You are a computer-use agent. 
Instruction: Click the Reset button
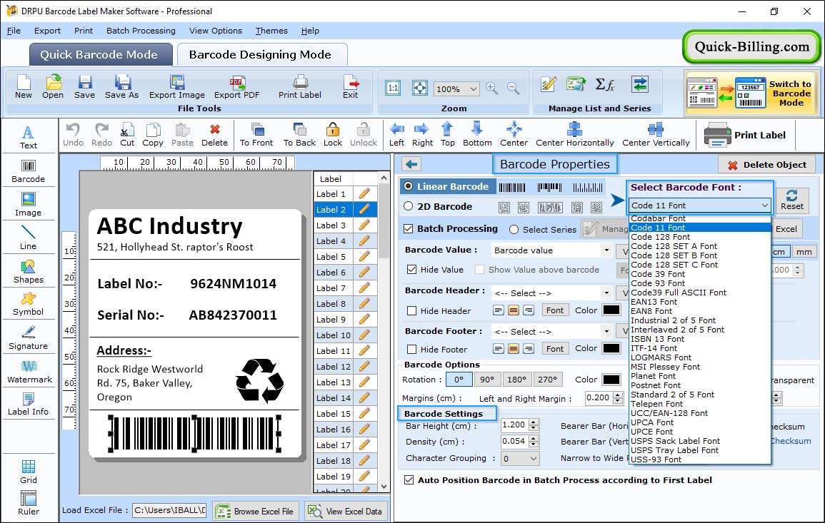point(792,200)
